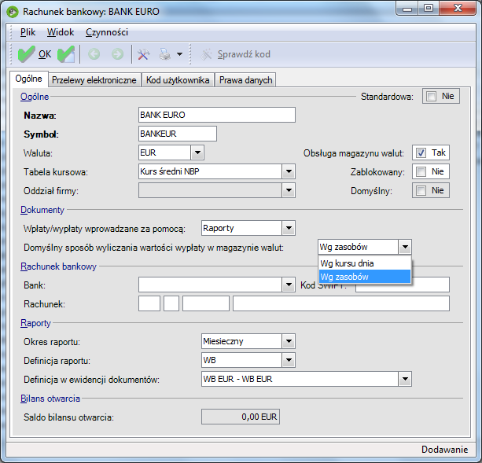Switch to Kod użytkownika tab

pos(178,80)
